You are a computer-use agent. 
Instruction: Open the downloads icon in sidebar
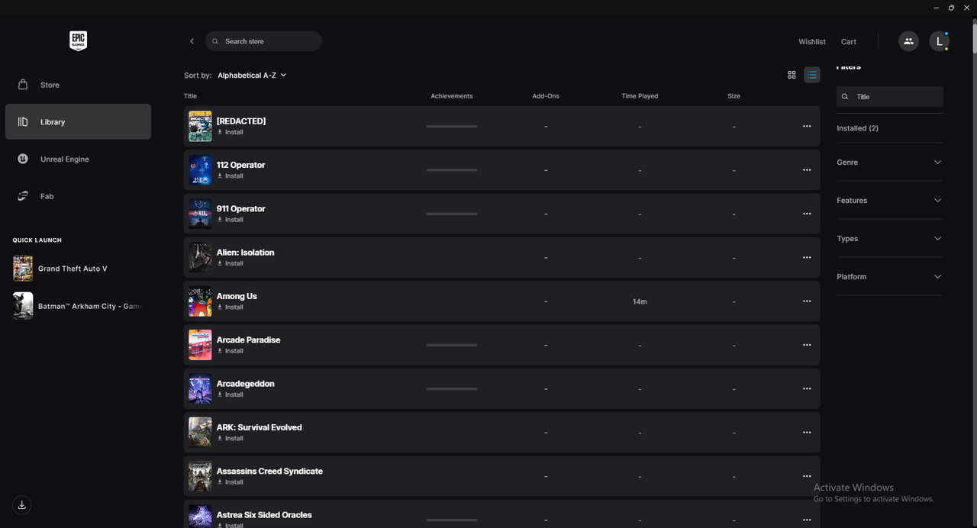coord(22,505)
